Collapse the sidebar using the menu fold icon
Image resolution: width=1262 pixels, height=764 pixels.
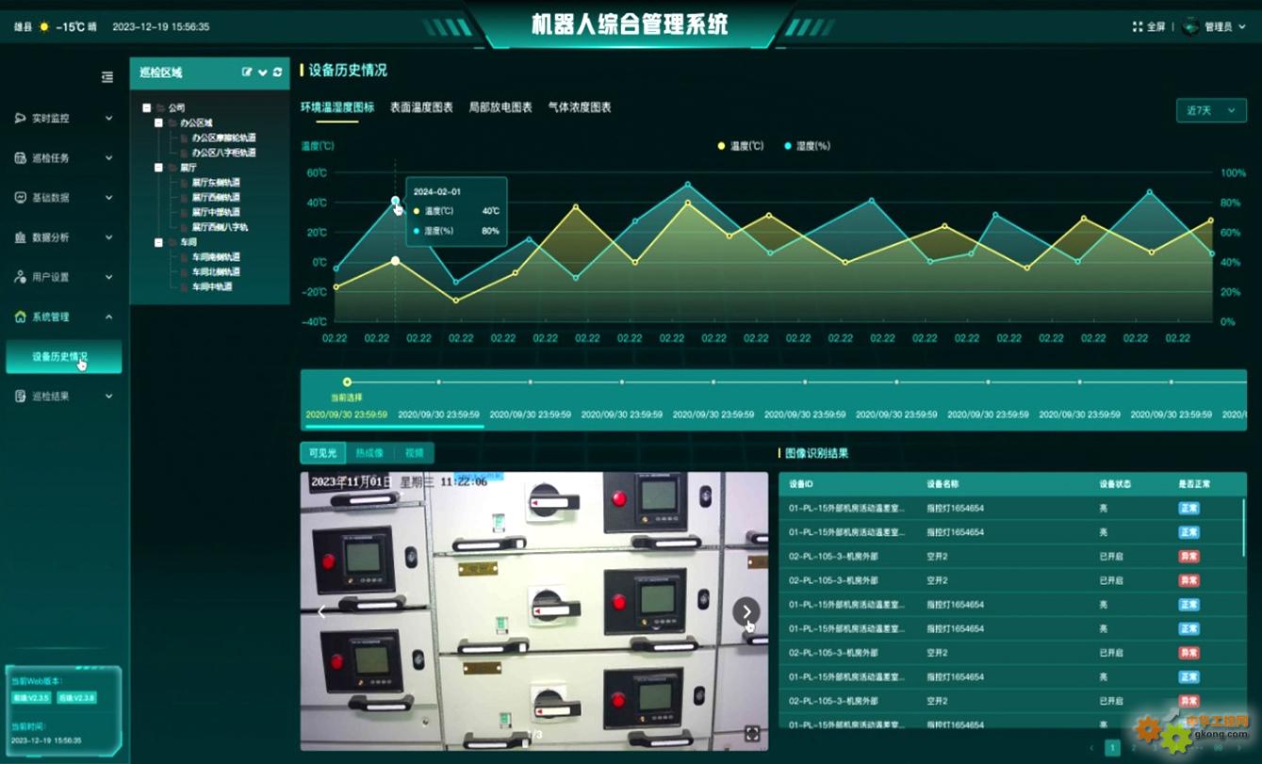coord(107,77)
